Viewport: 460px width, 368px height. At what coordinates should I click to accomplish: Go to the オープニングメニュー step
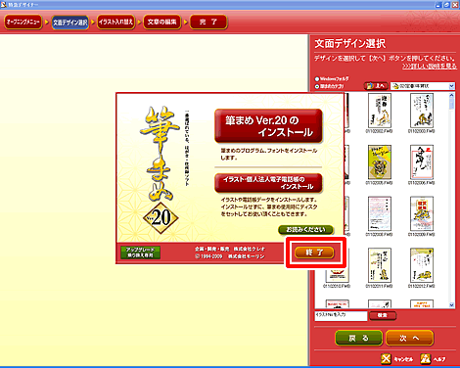point(23,22)
